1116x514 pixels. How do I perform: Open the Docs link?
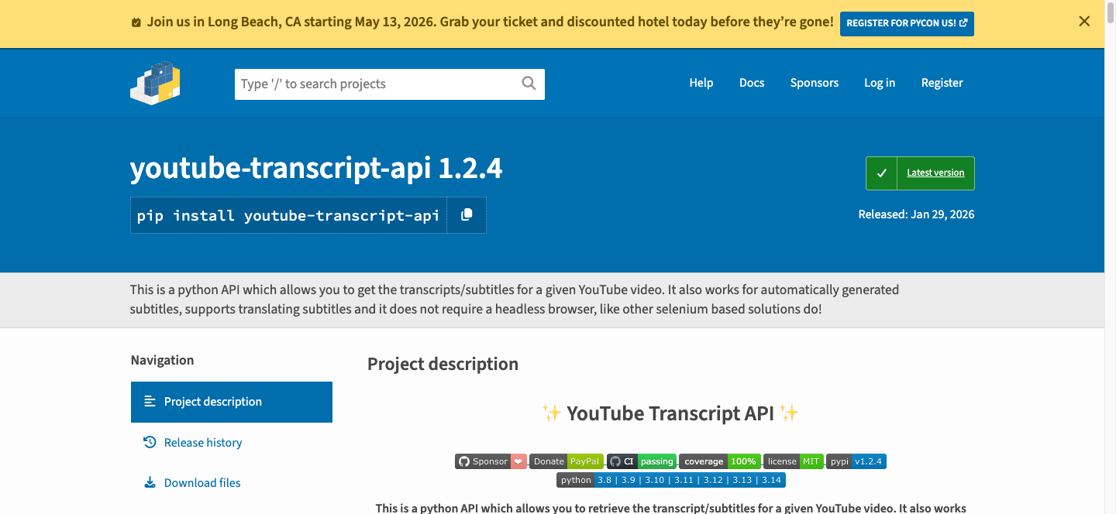pos(752,83)
